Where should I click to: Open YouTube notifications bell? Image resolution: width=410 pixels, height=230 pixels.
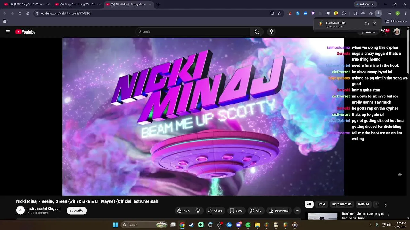(385, 32)
